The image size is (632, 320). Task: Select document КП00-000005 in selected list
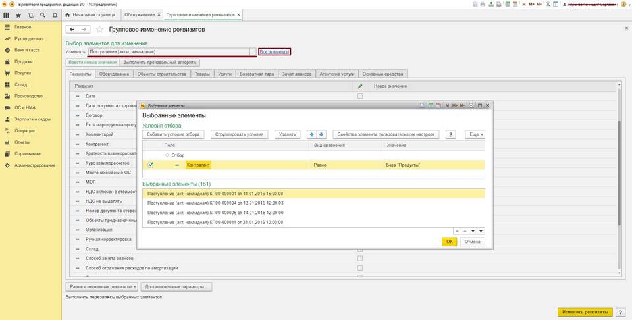(215, 213)
